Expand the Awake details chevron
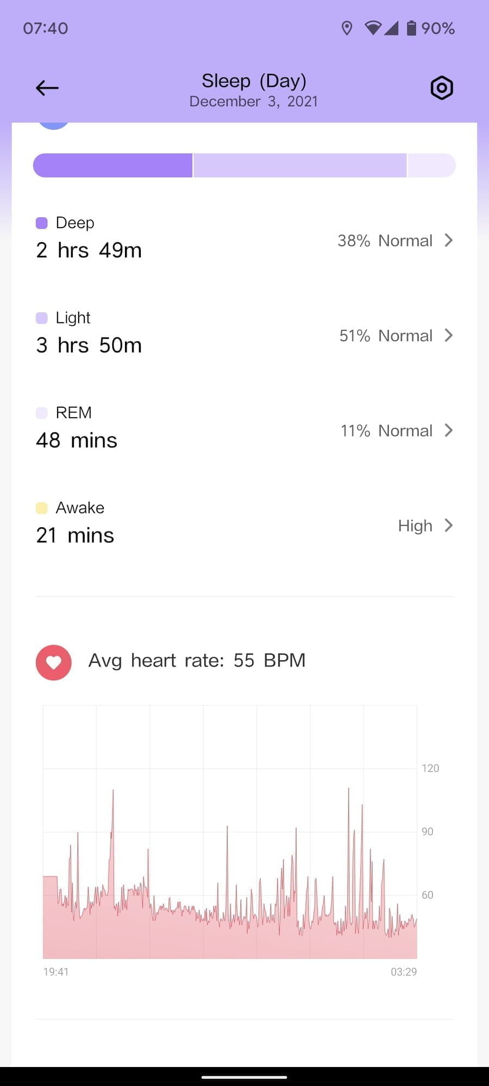489x1086 pixels. [448, 526]
